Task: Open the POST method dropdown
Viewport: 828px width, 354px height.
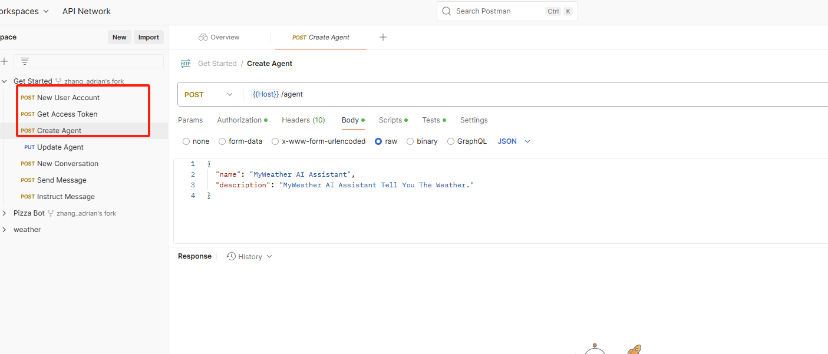Action: coord(209,94)
